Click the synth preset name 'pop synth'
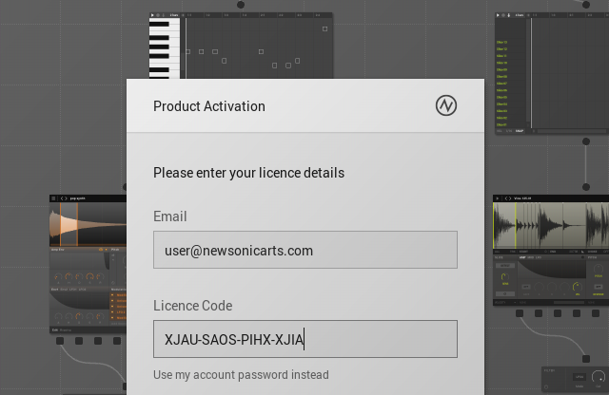Screen dimensions: 609x395 click(78, 198)
